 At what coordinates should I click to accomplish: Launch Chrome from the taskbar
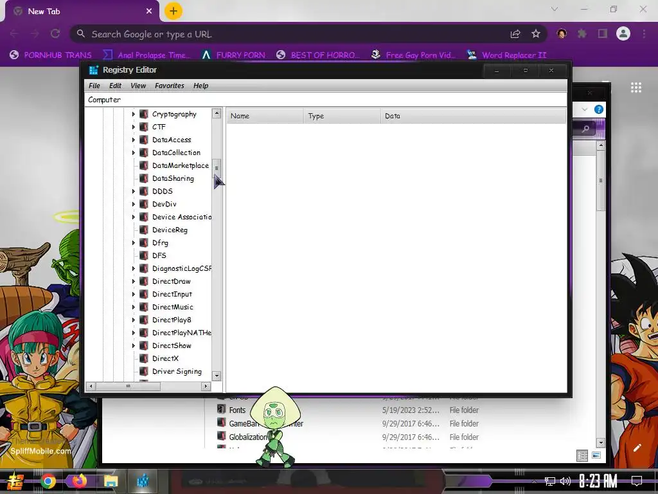[x=48, y=481]
